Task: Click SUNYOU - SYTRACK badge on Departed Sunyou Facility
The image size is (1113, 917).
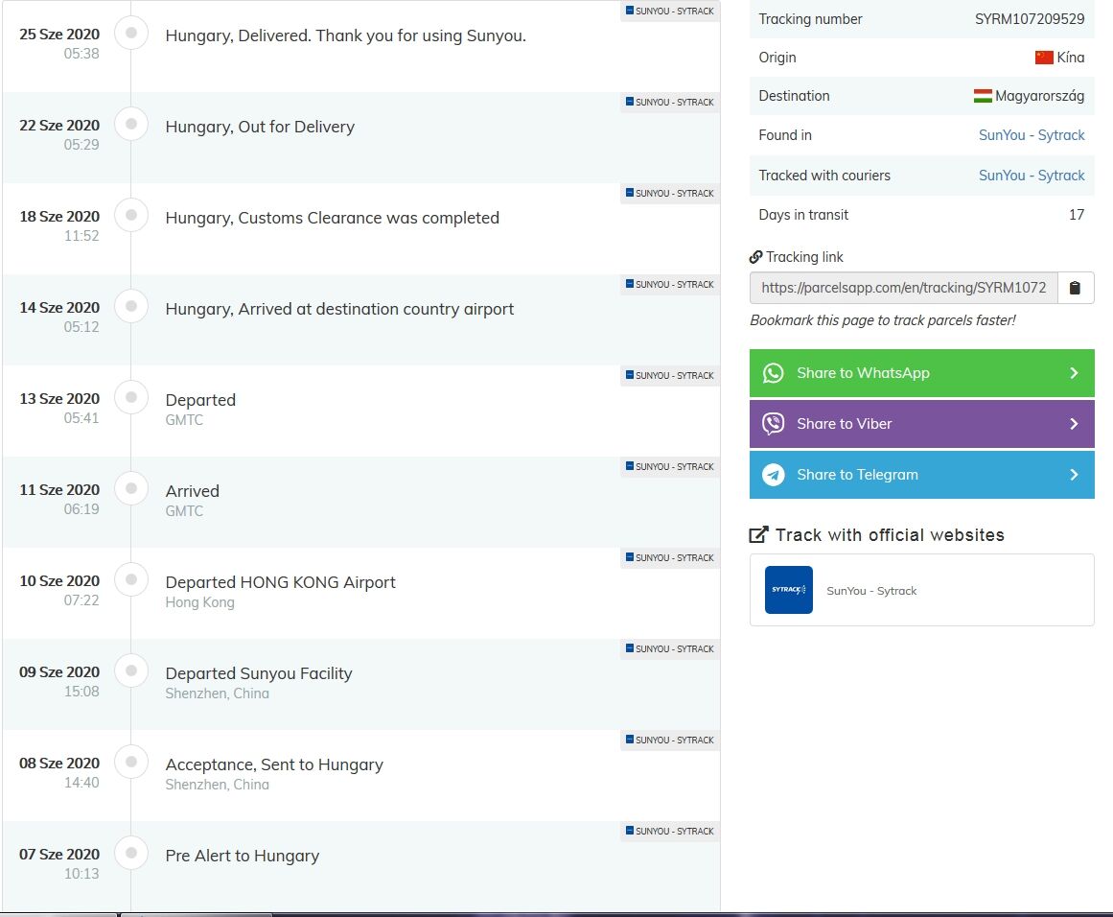Action: pyautogui.click(x=670, y=648)
